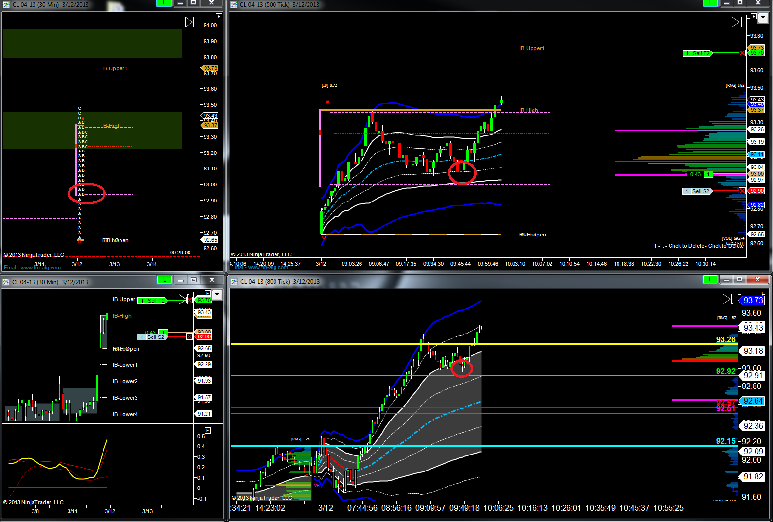This screenshot has width=773, height=522.
Task: Cancel the Sell T2 order in 500 Tick chart
Action: (742, 53)
